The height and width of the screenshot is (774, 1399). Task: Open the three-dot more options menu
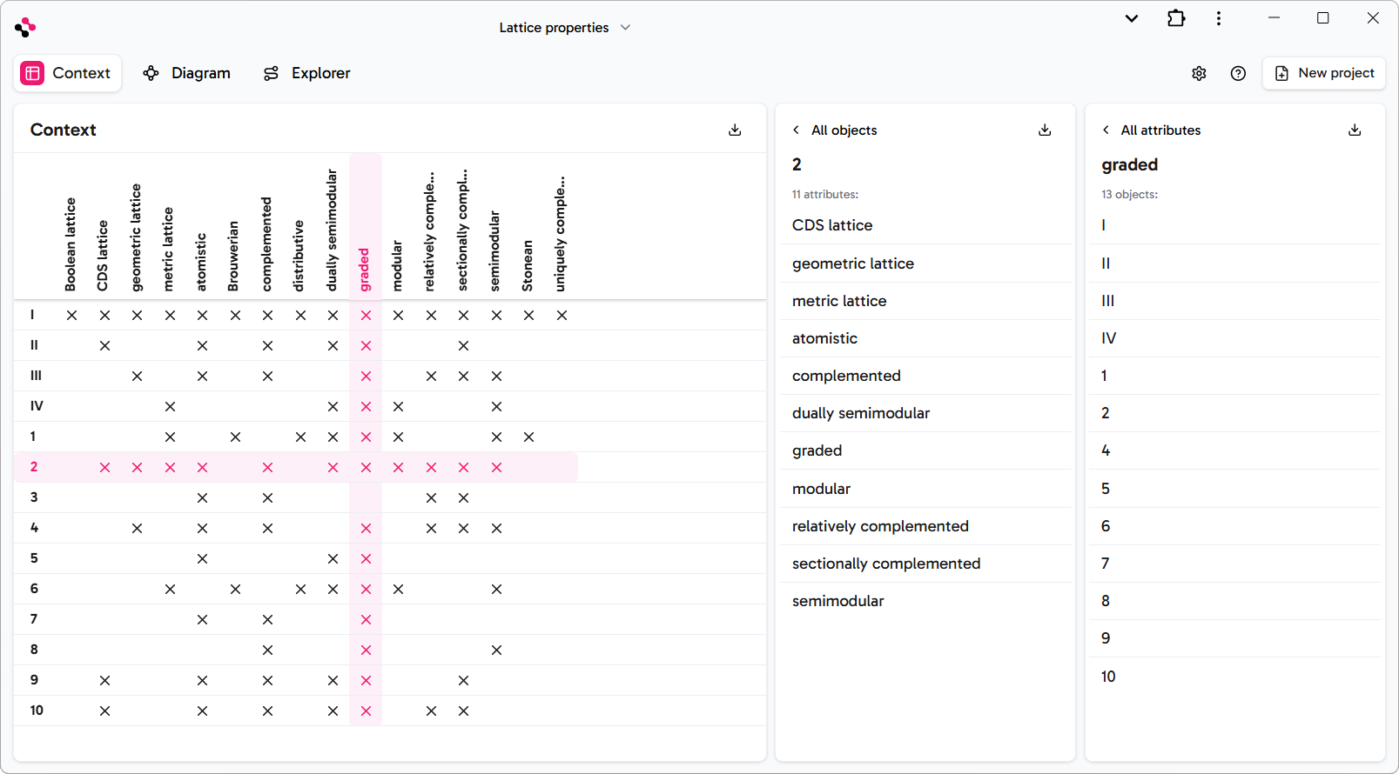coord(1219,18)
